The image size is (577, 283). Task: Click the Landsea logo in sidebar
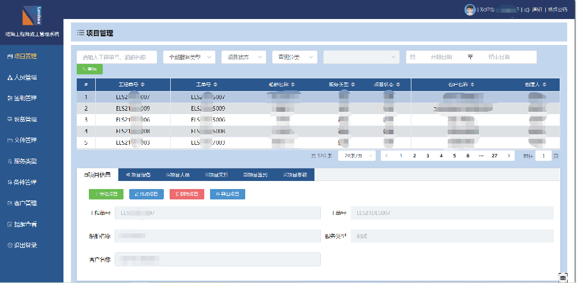point(31,16)
